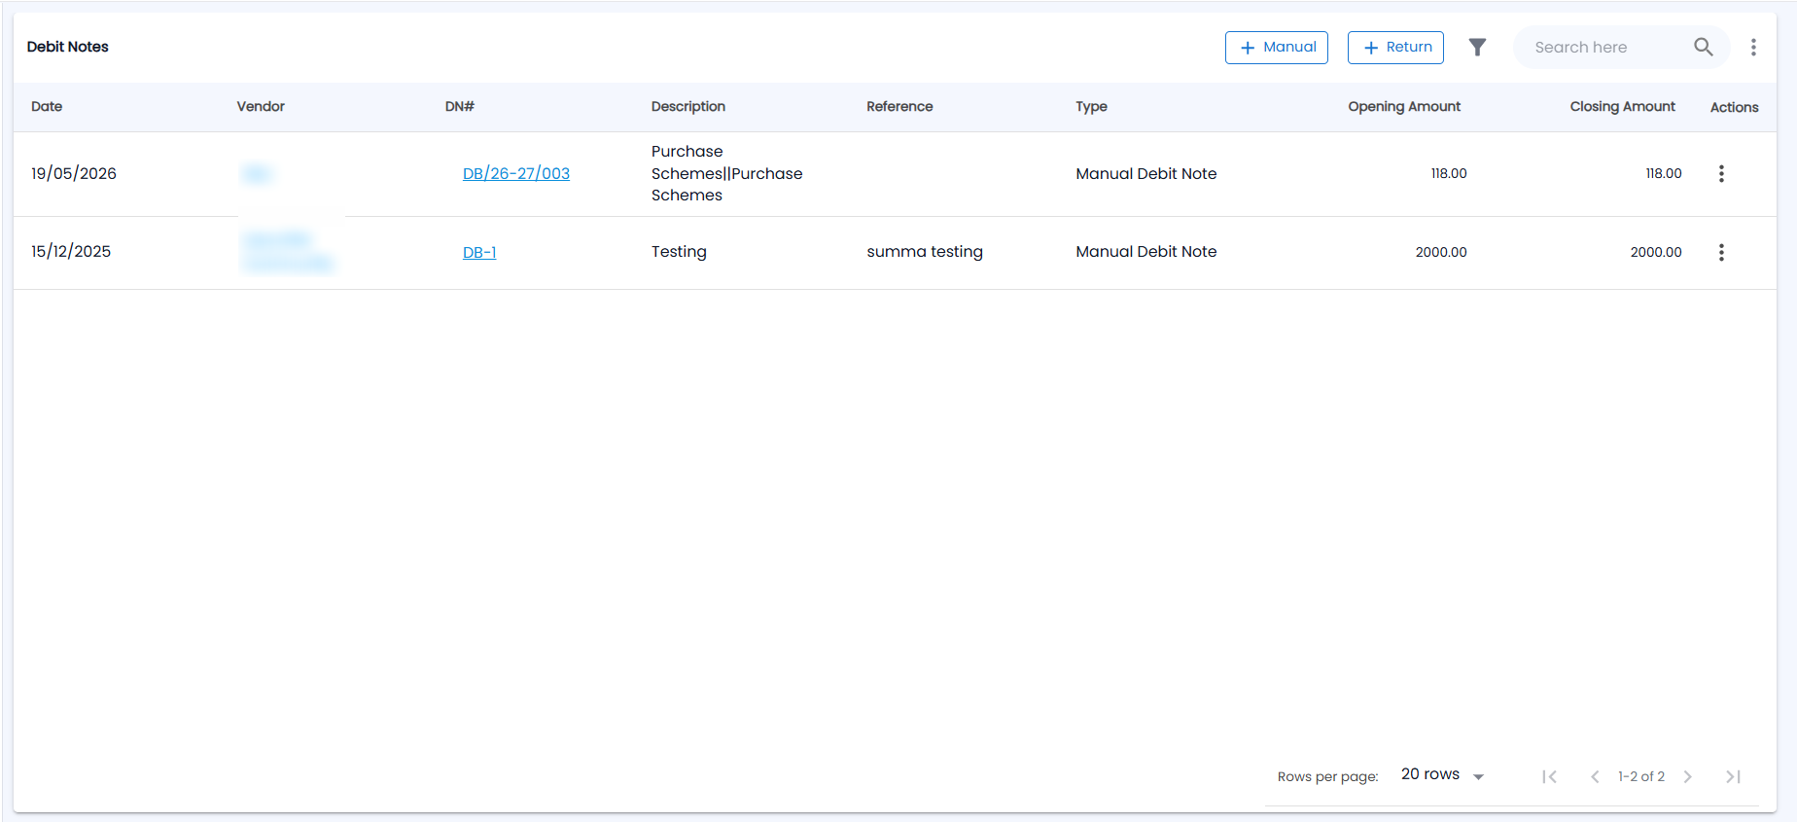Expand the 20 rows per page dropdown
The image size is (1797, 822).
tap(1442, 774)
